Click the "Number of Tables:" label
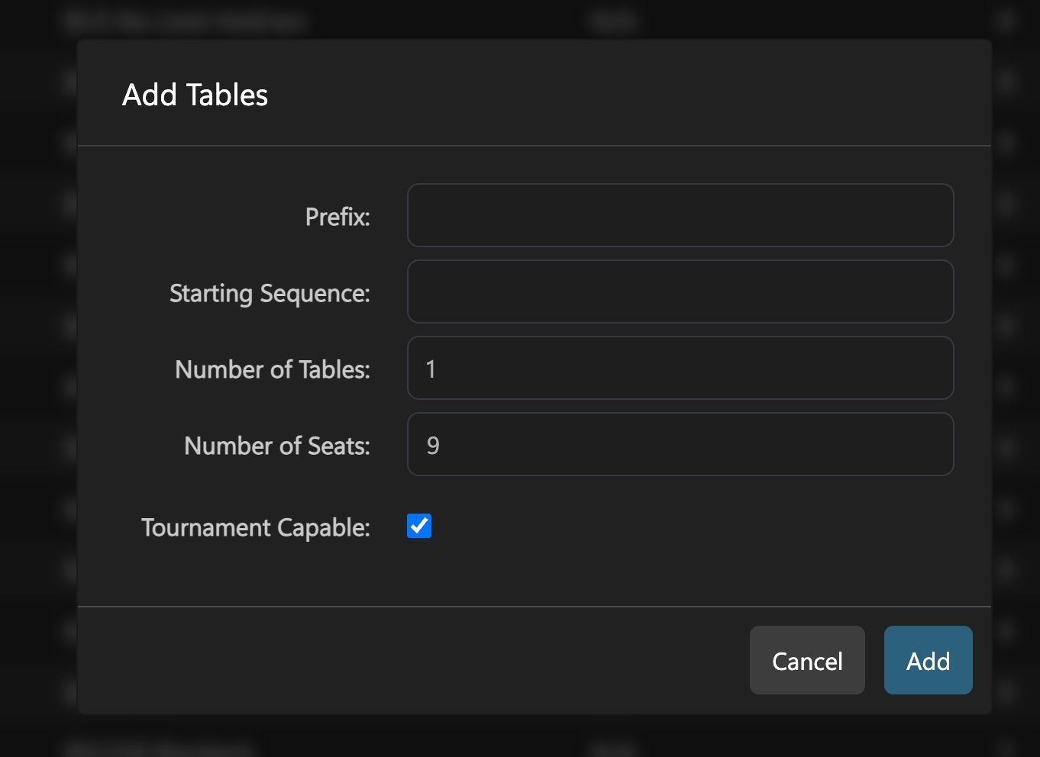Viewport: 1040px width, 757px height. pos(273,369)
